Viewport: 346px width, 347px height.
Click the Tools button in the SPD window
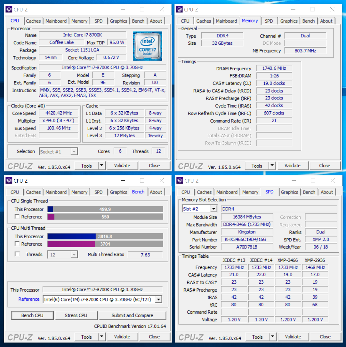pos(257,337)
